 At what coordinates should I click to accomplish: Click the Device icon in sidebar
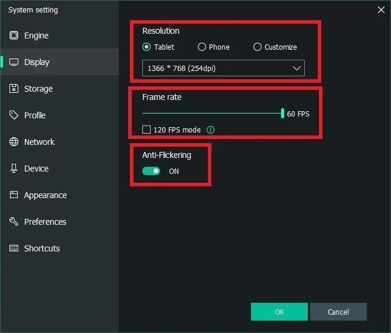pyautogui.click(x=14, y=168)
